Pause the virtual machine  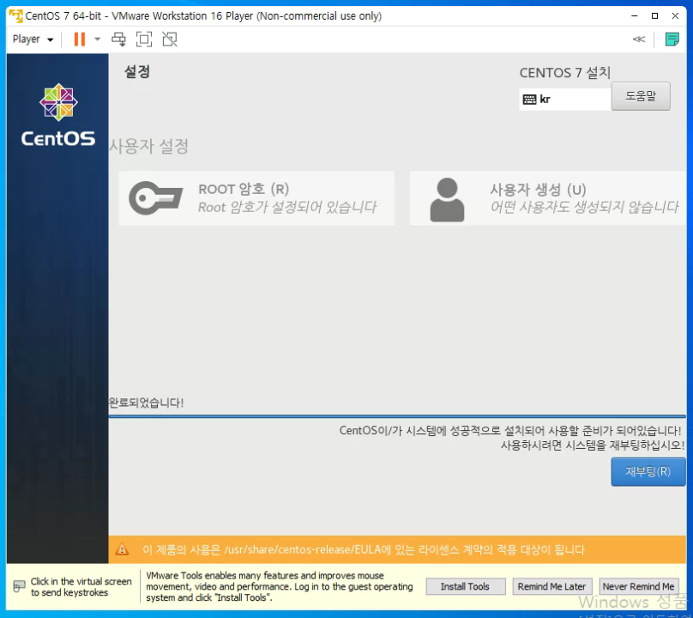[80, 39]
